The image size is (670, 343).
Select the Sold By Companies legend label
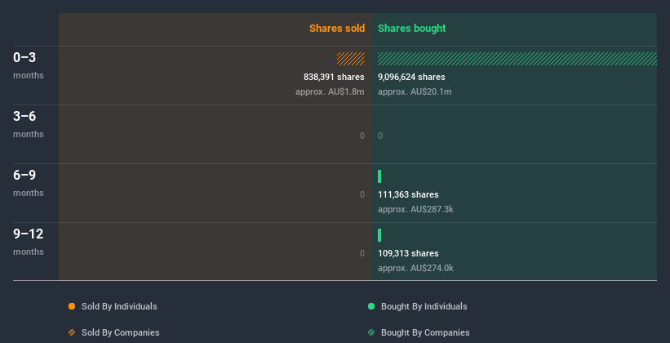[121, 332]
